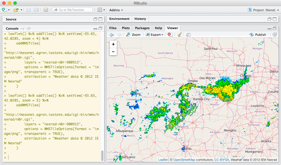Remove current viewer item with red X
Image resolution: width=281 pixels, height=165 pixels.
170,35
